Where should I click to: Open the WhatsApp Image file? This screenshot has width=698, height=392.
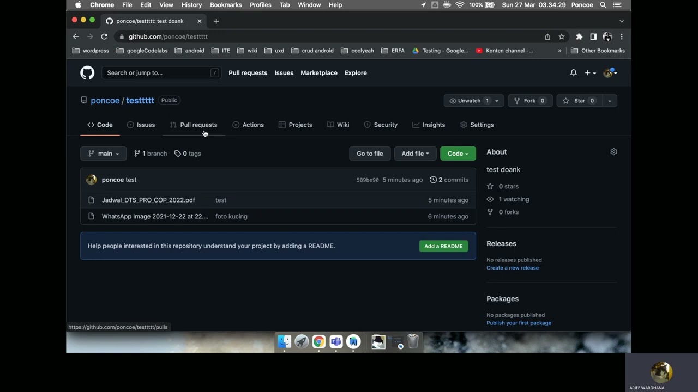(155, 216)
